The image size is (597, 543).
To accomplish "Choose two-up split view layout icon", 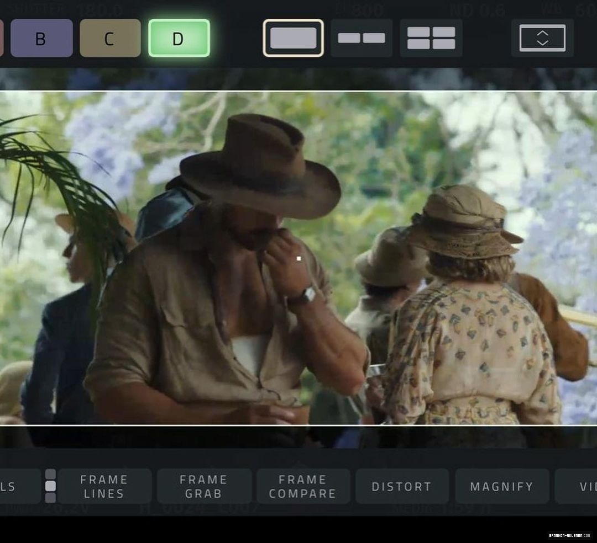I will pos(362,38).
